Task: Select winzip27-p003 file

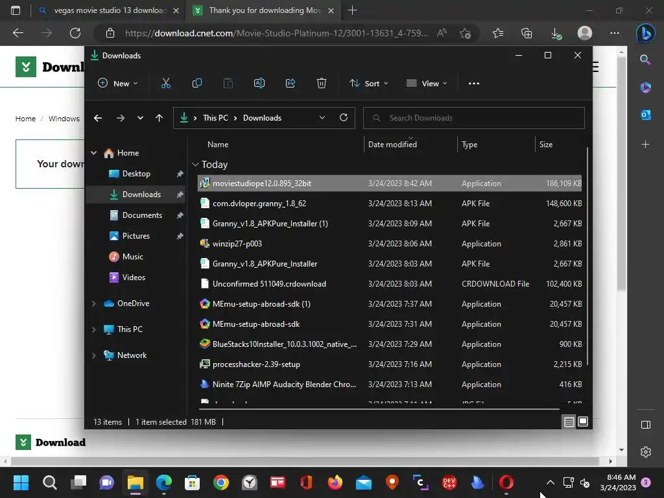Action: pos(390,244)
